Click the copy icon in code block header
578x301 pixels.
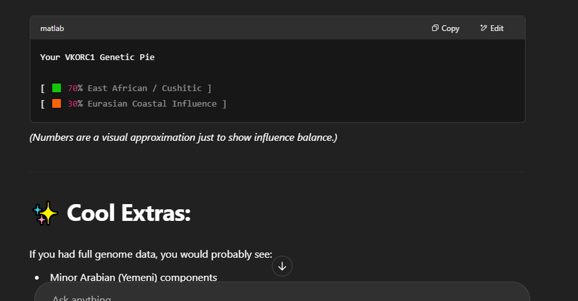pyautogui.click(x=435, y=28)
